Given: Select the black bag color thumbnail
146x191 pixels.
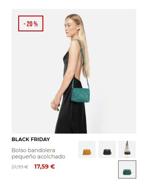Looking at the screenshot, I should pos(107,149).
